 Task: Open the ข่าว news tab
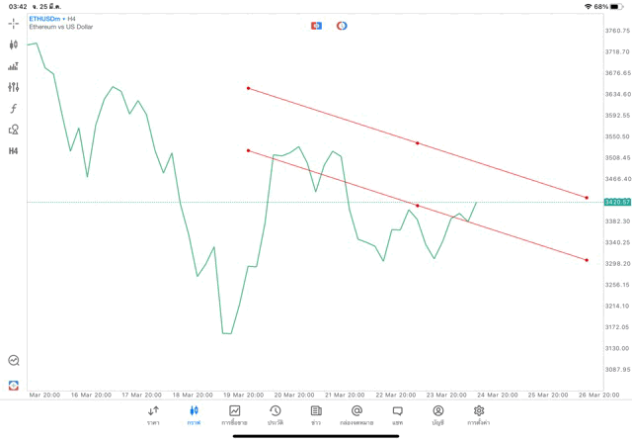coord(316,414)
